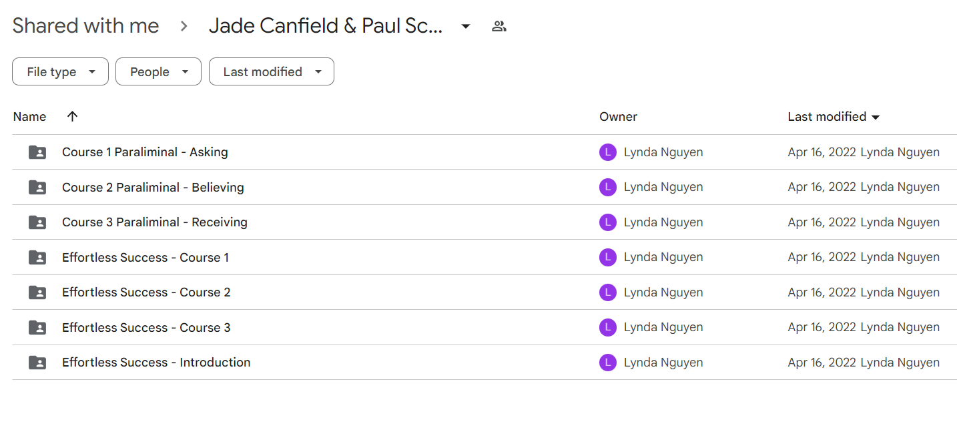Select the Effortless Success - Course 1 folder
Viewport: 957px width, 436px height.
[x=484, y=258]
